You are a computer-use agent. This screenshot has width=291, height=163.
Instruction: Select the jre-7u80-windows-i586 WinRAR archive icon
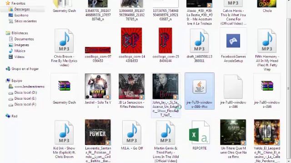[x=267, y=86]
